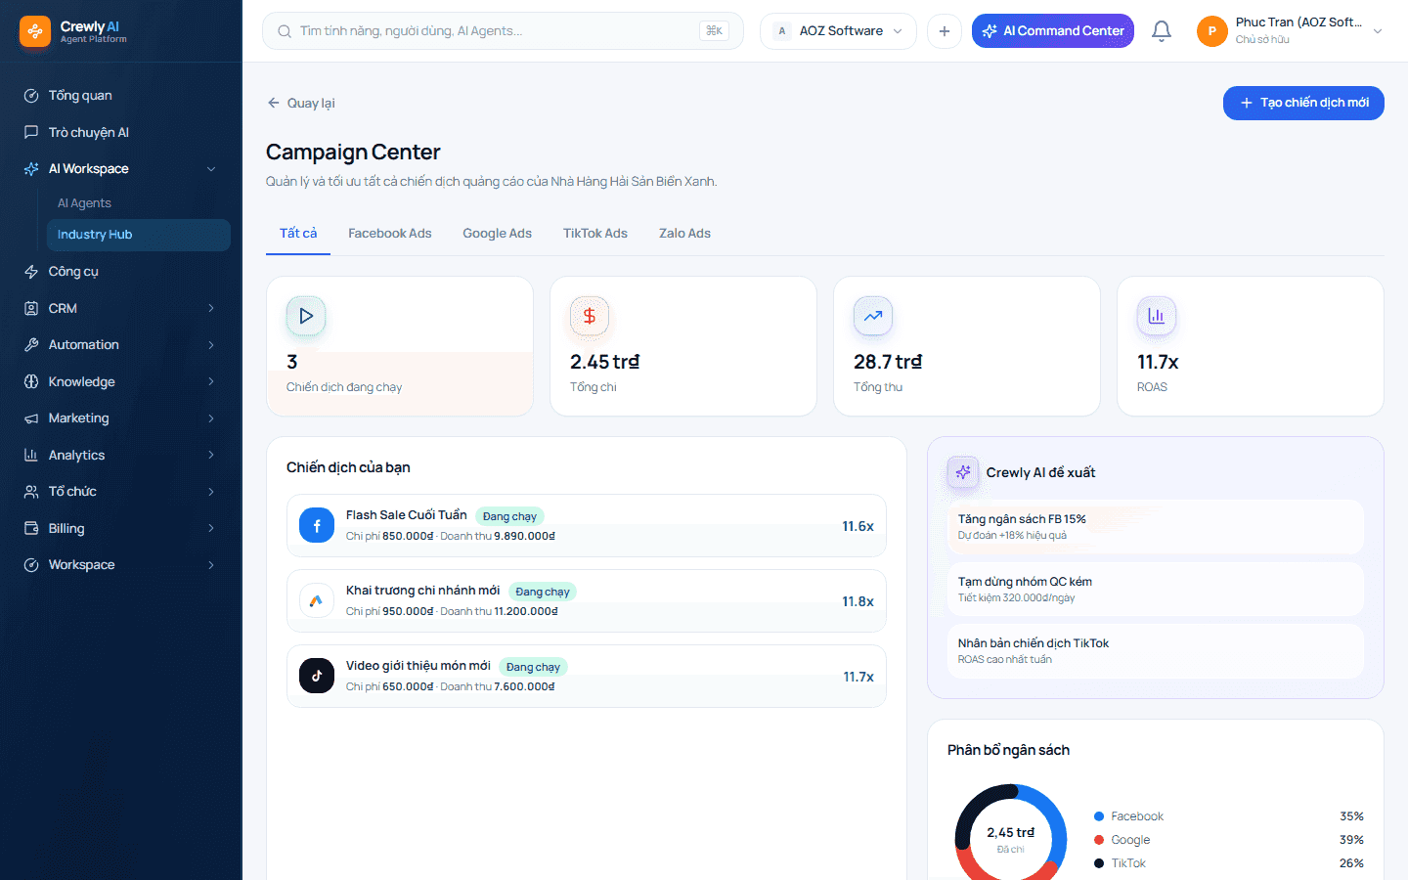Expand the Billing menu chevron
1408x880 pixels.
coord(211,528)
